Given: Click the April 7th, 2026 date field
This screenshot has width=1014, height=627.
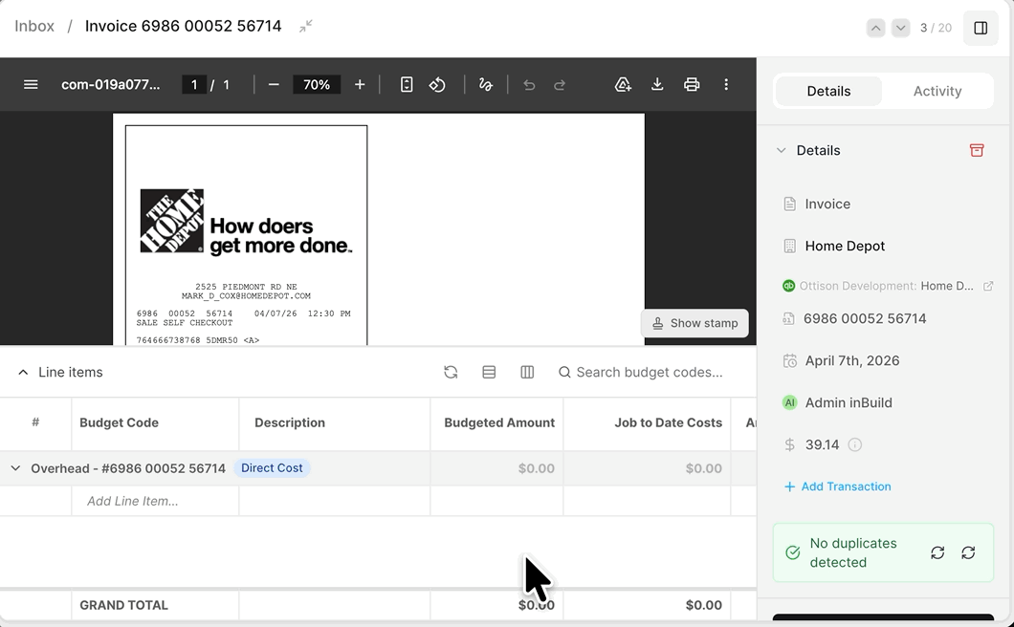Looking at the screenshot, I should click(x=851, y=360).
